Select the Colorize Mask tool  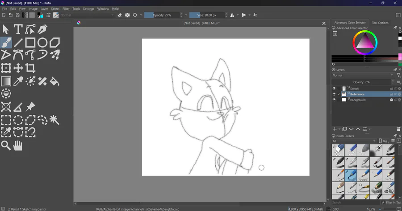[x=30, y=81]
